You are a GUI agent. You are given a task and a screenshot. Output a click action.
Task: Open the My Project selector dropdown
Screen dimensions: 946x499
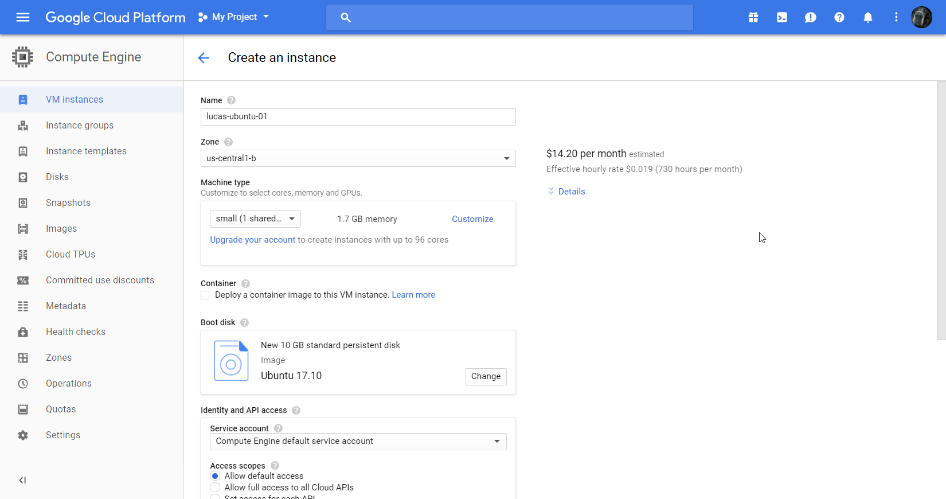pyautogui.click(x=233, y=17)
